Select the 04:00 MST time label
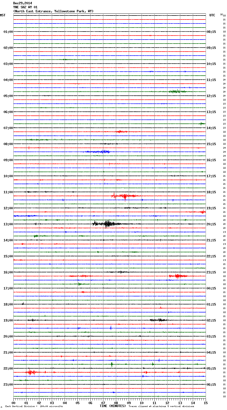This screenshot has height=410, width=227. pyautogui.click(x=8, y=80)
